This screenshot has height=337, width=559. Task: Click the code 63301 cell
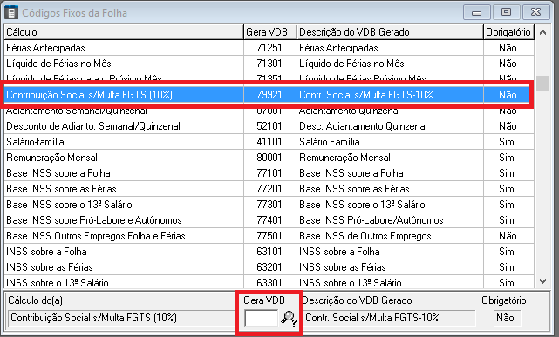tap(270, 282)
